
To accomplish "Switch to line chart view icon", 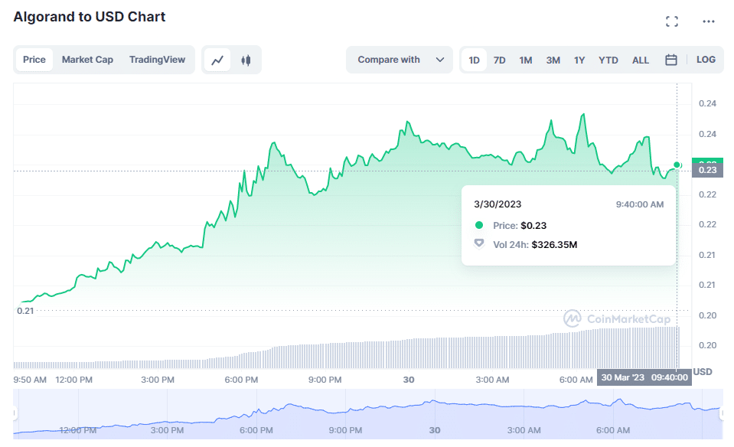I will [218, 60].
